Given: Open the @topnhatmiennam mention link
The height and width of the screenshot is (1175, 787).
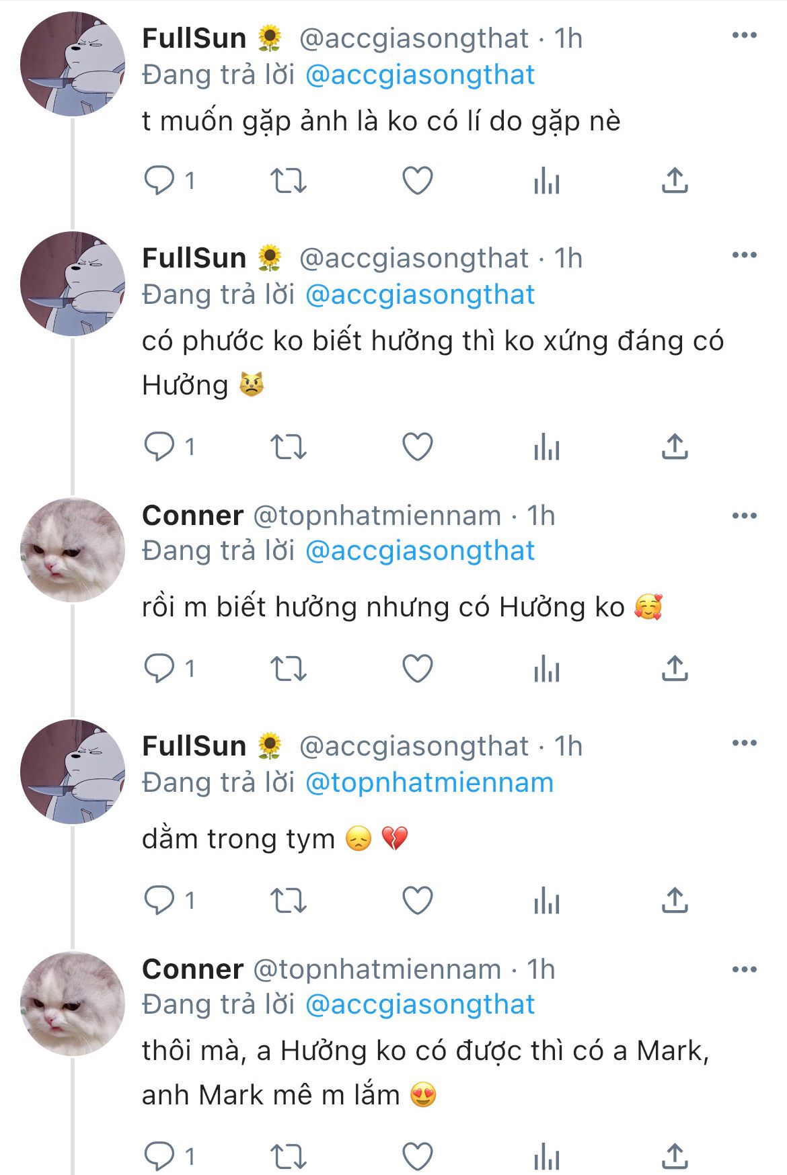Looking at the screenshot, I should click(x=429, y=782).
